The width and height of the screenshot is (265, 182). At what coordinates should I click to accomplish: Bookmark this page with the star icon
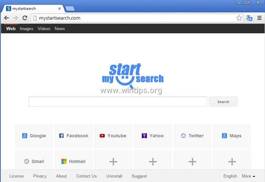(239, 18)
